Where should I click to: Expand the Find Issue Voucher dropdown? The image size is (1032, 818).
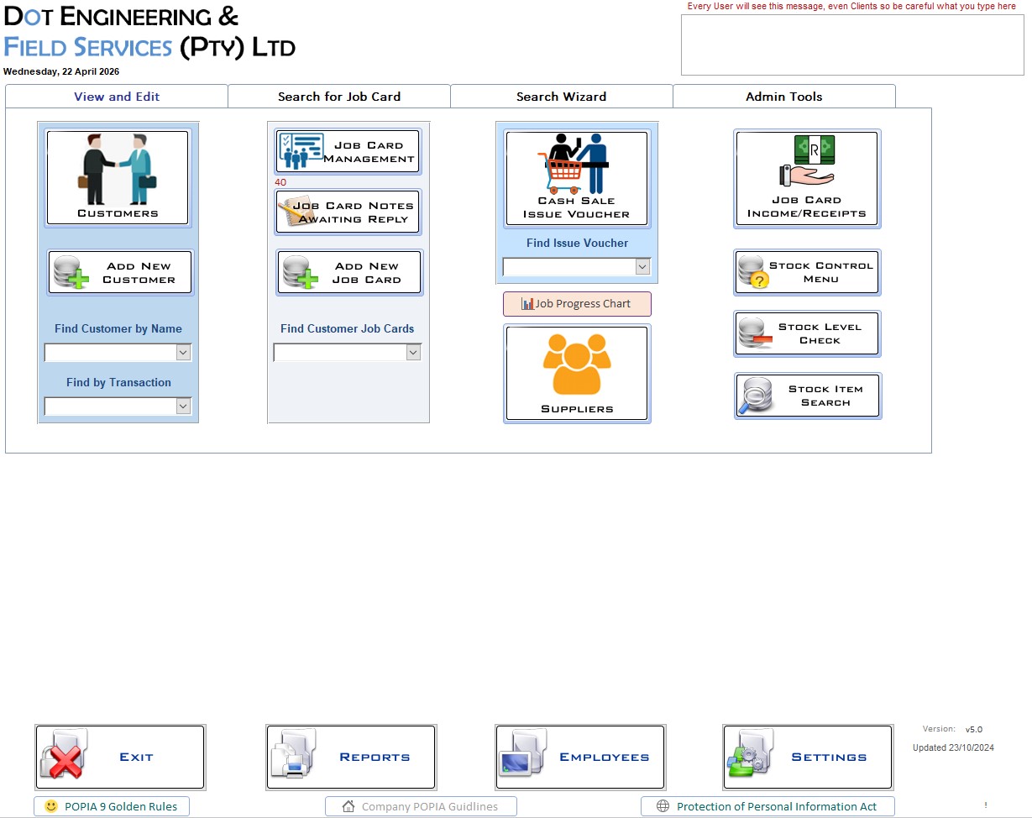(x=642, y=267)
